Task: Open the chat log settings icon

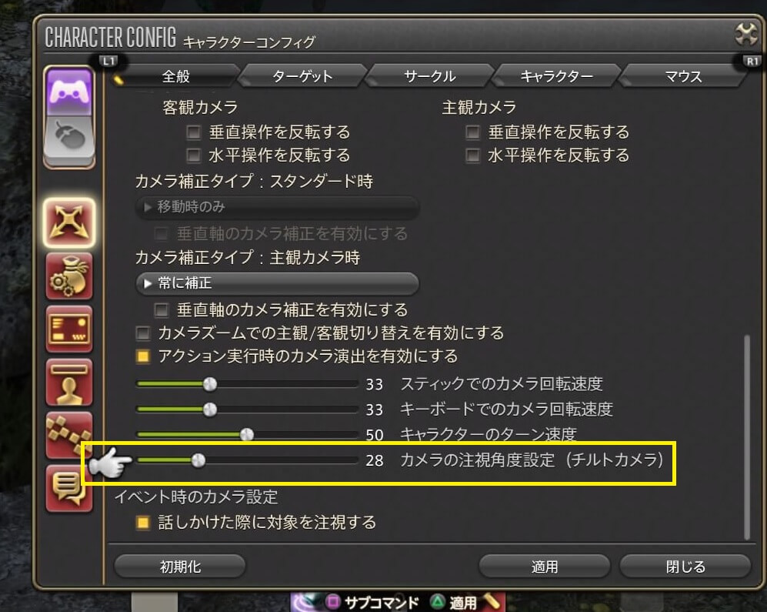Action: click(69, 488)
